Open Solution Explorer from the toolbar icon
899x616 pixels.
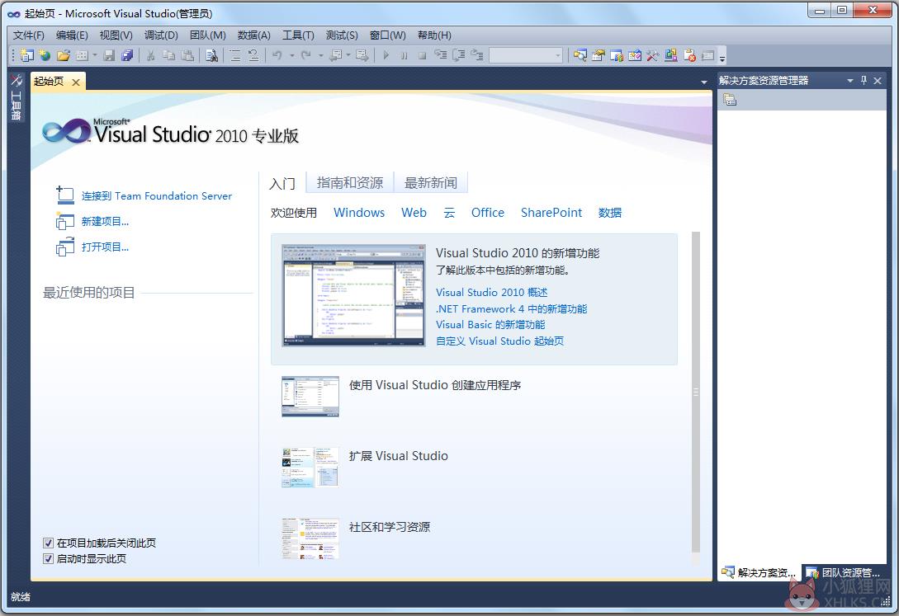[x=580, y=55]
